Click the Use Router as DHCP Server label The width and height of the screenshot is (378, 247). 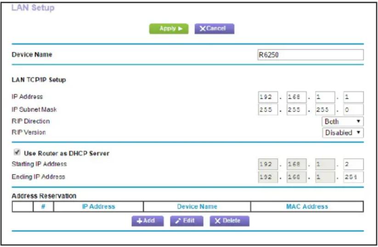tap(67, 153)
